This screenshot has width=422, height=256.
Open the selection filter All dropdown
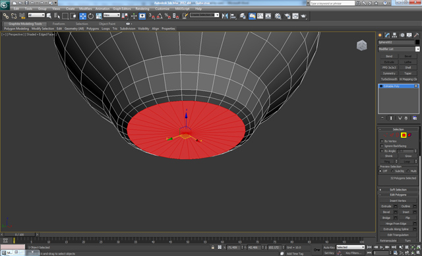(x=36, y=15)
